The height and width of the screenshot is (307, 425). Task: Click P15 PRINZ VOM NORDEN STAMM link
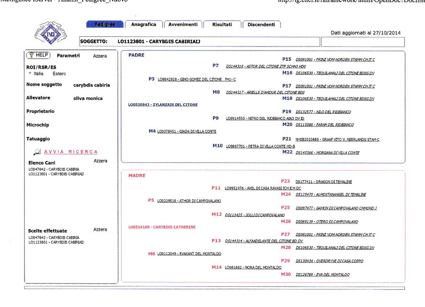click(x=335, y=60)
